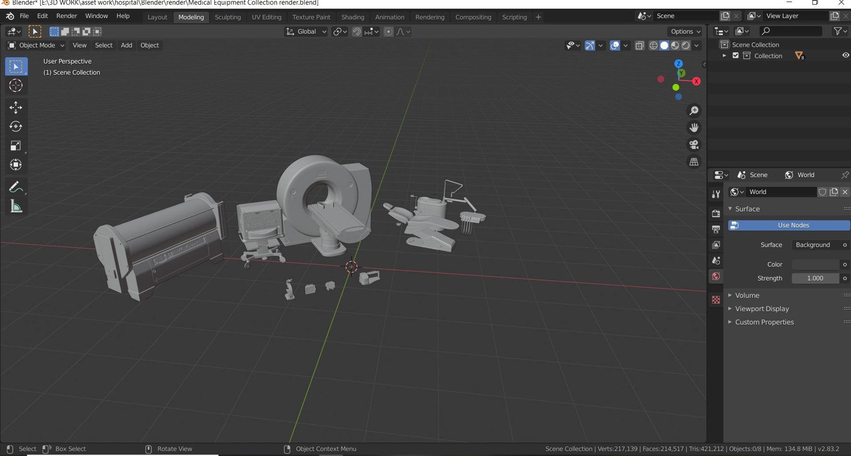Activate the Select Box tool

coord(16,66)
